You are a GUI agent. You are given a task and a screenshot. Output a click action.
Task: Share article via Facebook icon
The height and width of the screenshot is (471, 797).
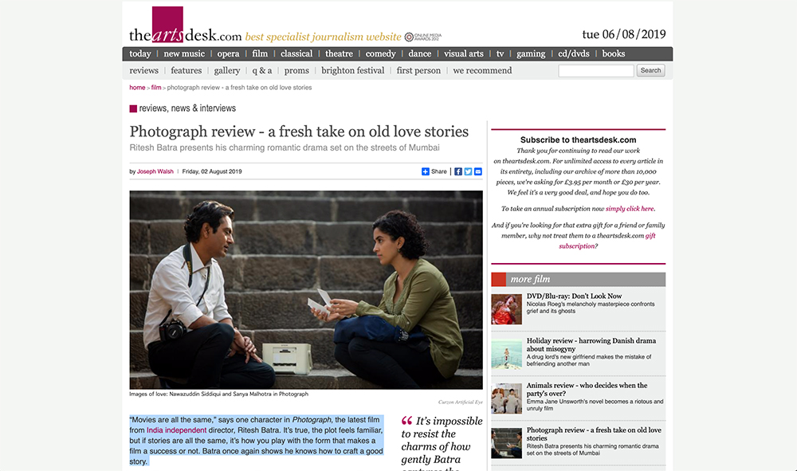458,171
